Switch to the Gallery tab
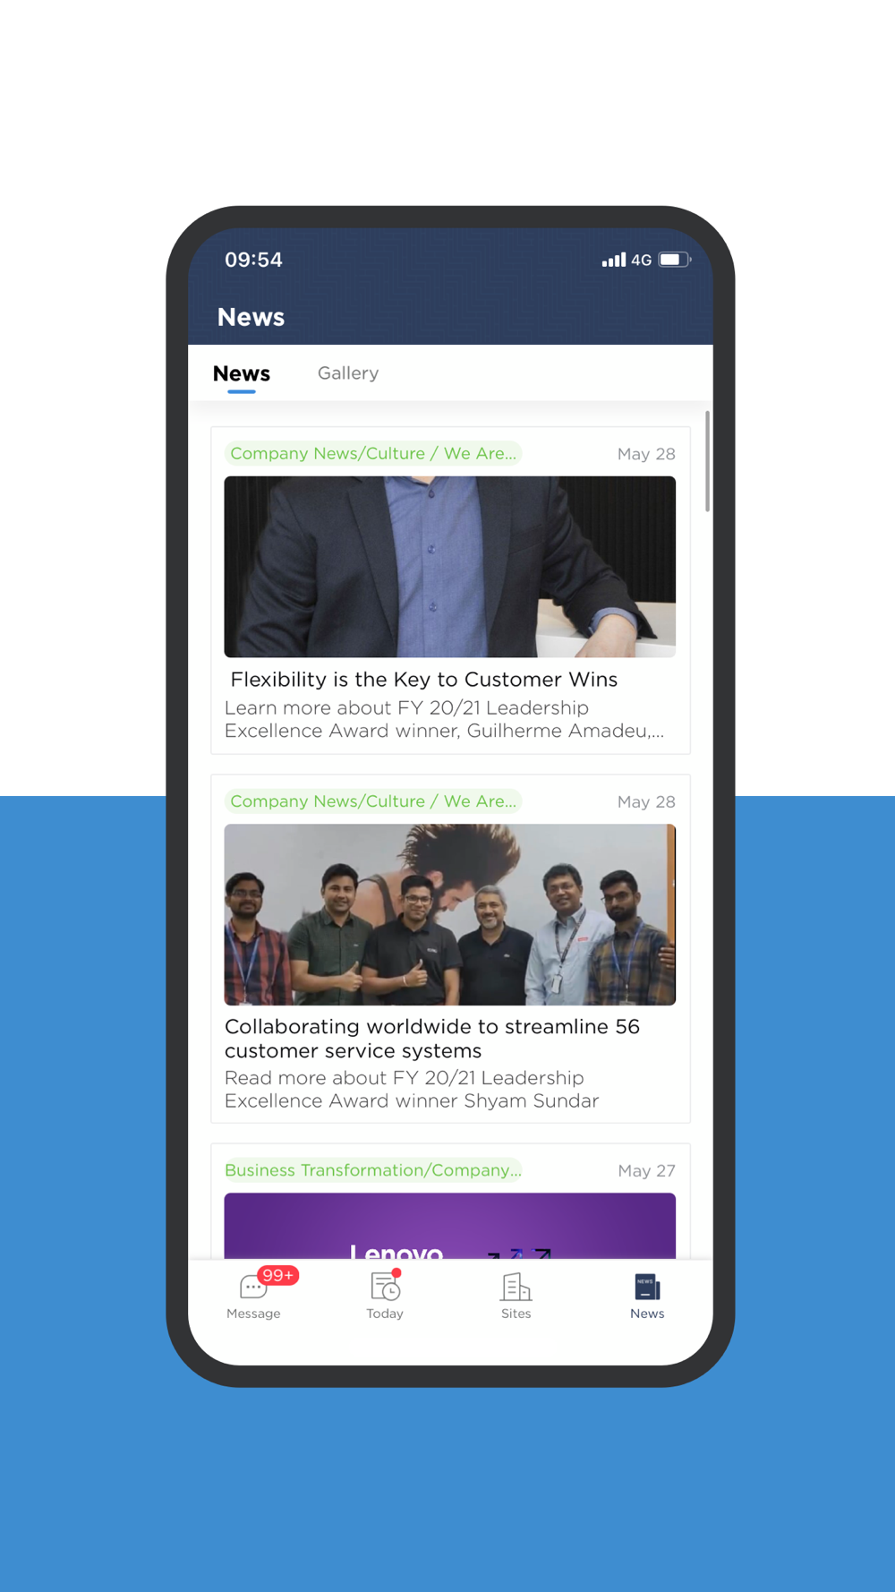This screenshot has width=895, height=1592. coord(348,373)
